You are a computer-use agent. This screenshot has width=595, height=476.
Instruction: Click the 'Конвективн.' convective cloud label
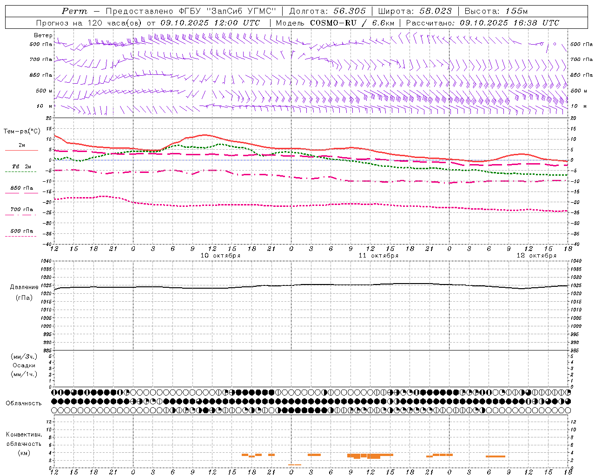(x=24, y=435)
